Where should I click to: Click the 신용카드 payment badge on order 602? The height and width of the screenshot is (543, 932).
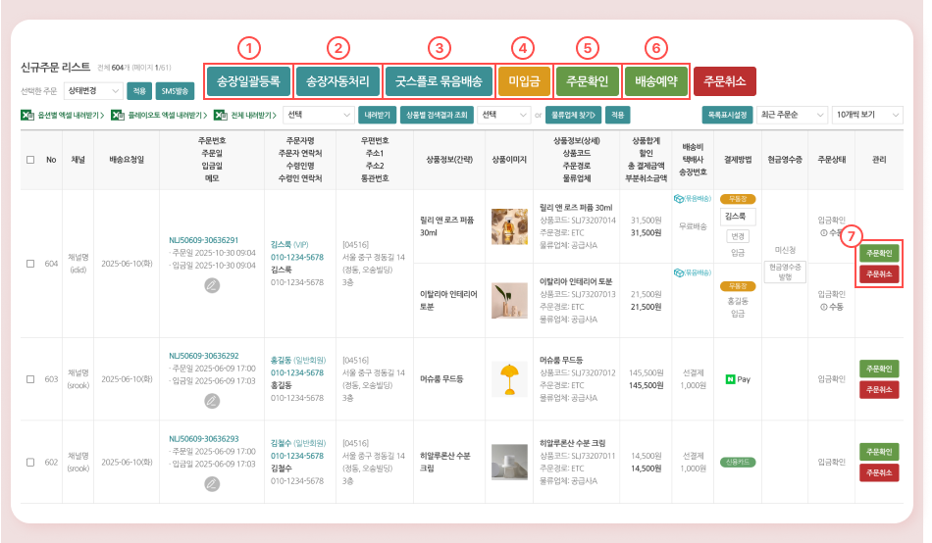(736, 461)
